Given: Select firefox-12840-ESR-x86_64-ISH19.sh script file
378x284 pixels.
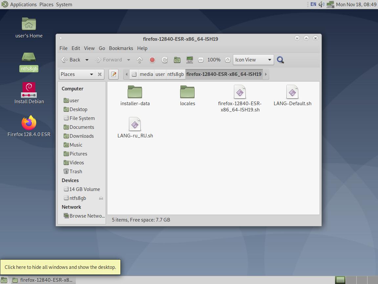Looking at the screenshot, I should click(x=240, y=99).
